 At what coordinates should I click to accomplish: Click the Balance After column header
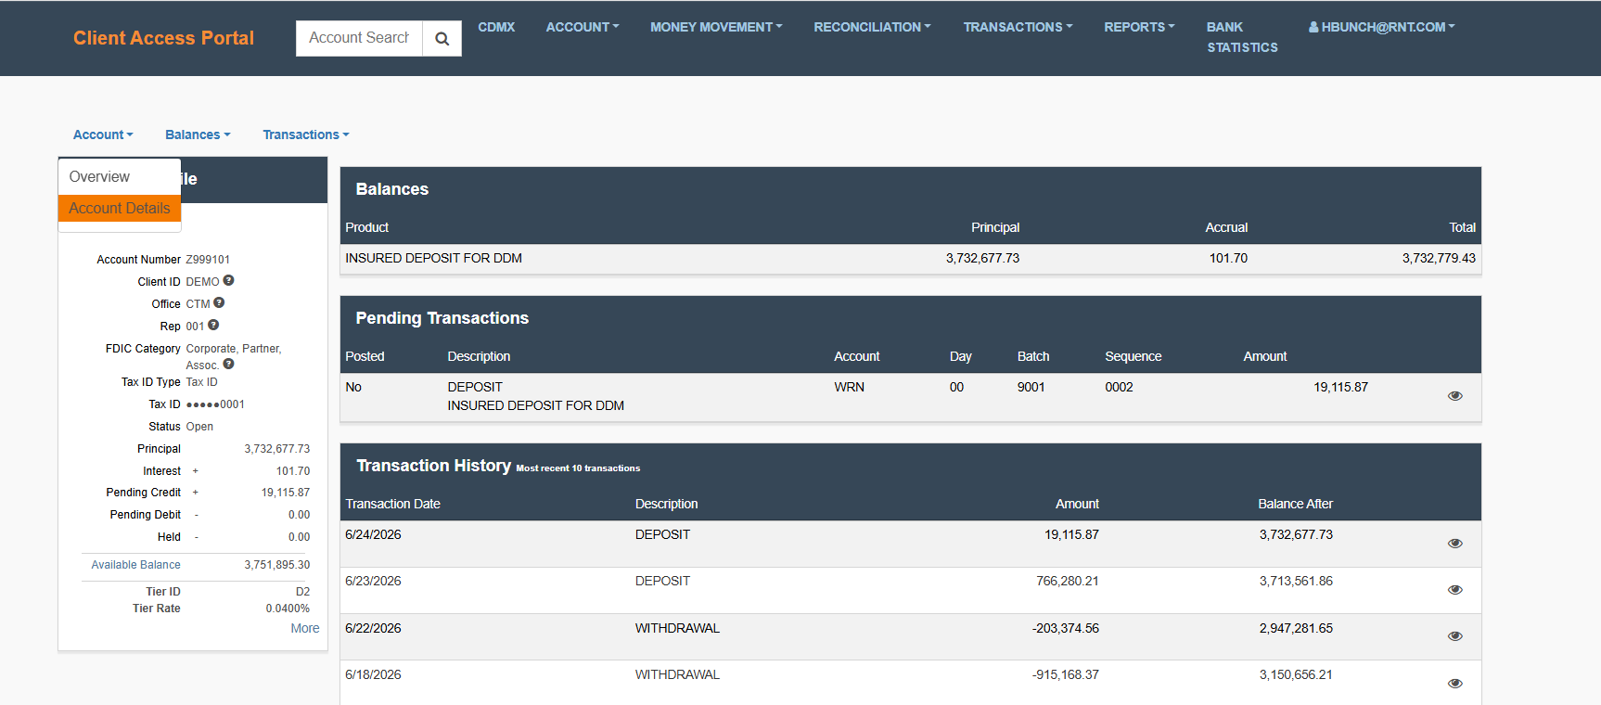click(x=1295, y=504)
